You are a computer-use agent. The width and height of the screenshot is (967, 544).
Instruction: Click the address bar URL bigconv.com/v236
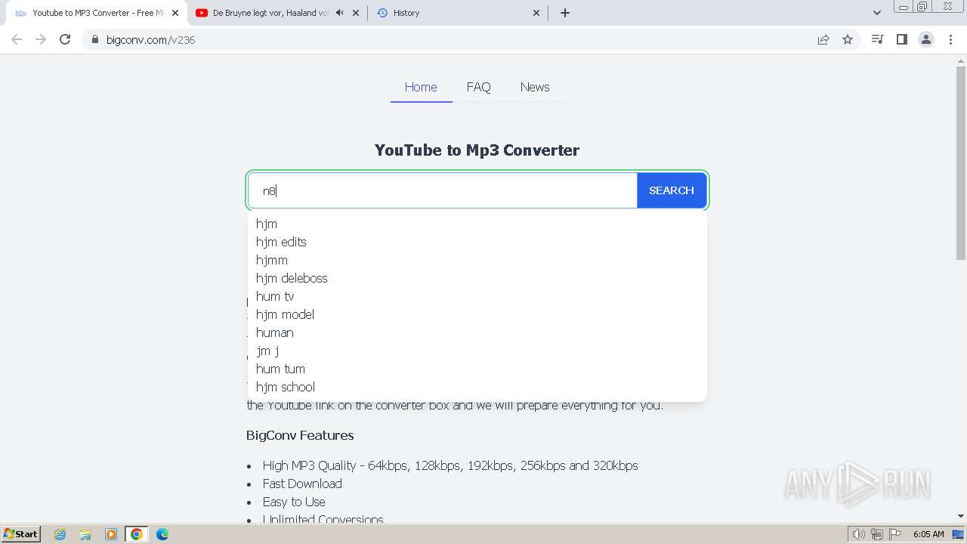pyautogui.click(x=150, y=40)
